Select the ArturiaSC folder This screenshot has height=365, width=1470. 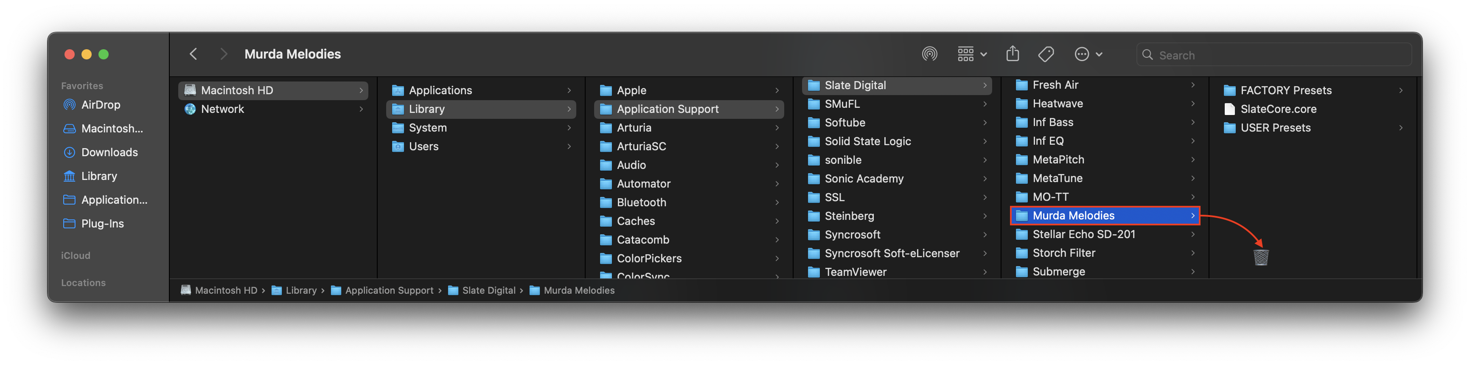pyautogui.click(x=689, y=146)
